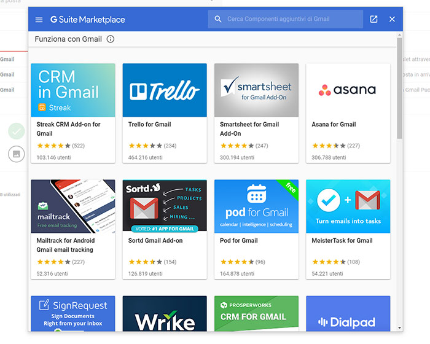The width and height of the screenshot is (430, 344).
Task: Open the Sortd app thumbnail
Action: click(x=165, y=206)
